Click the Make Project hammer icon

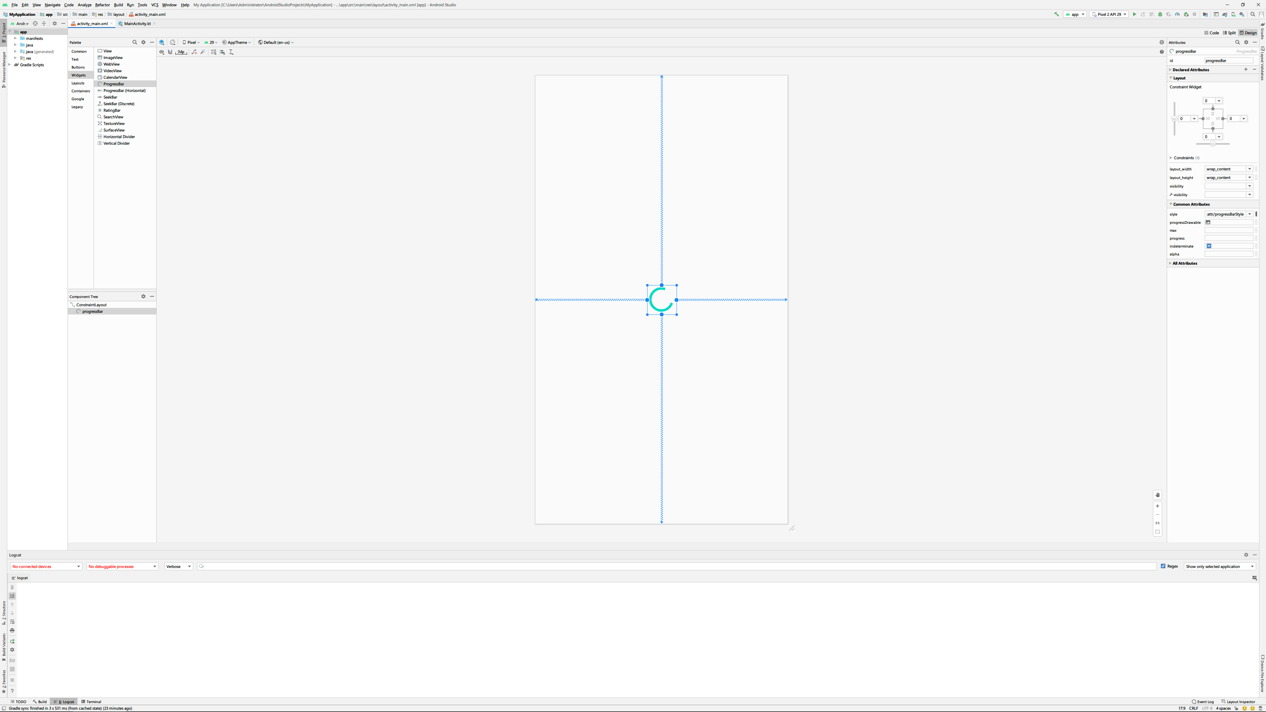[1056, 14]
